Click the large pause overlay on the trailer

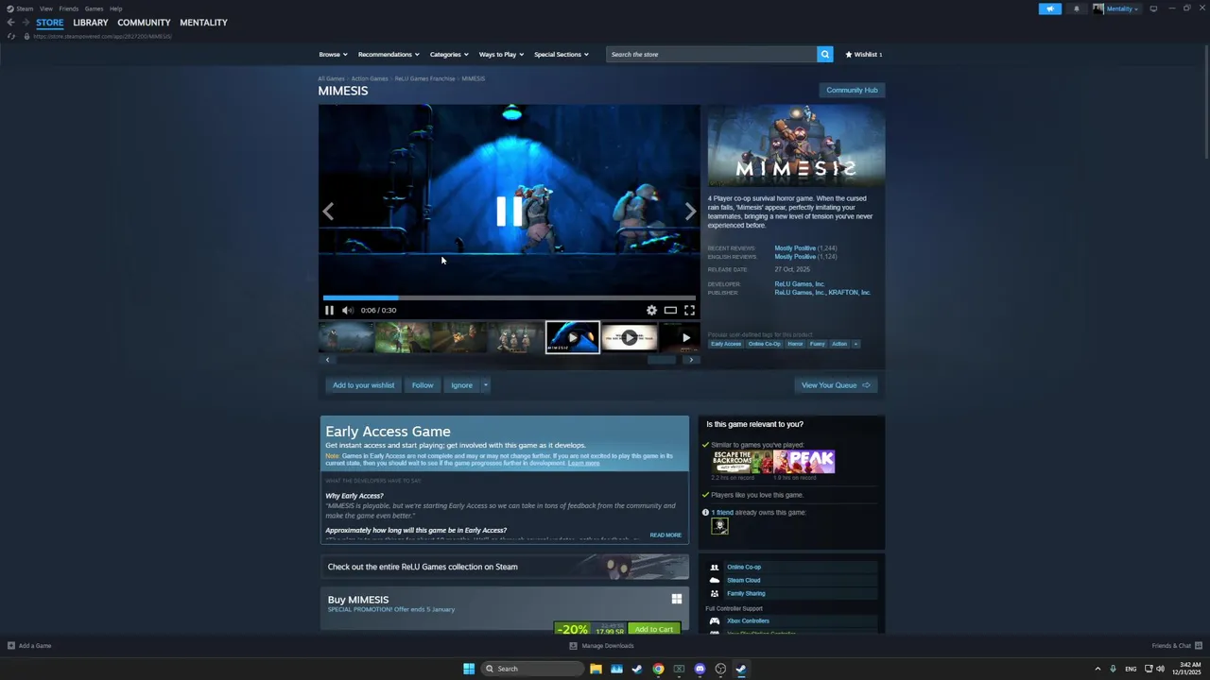[509, 212]
